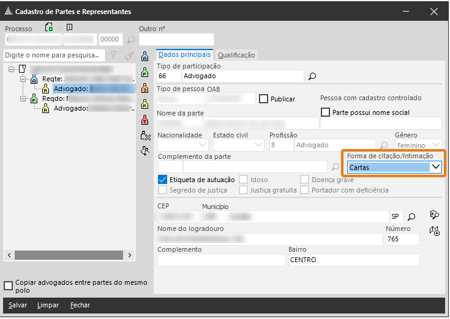Collapse the Reqte tree node

24,79
